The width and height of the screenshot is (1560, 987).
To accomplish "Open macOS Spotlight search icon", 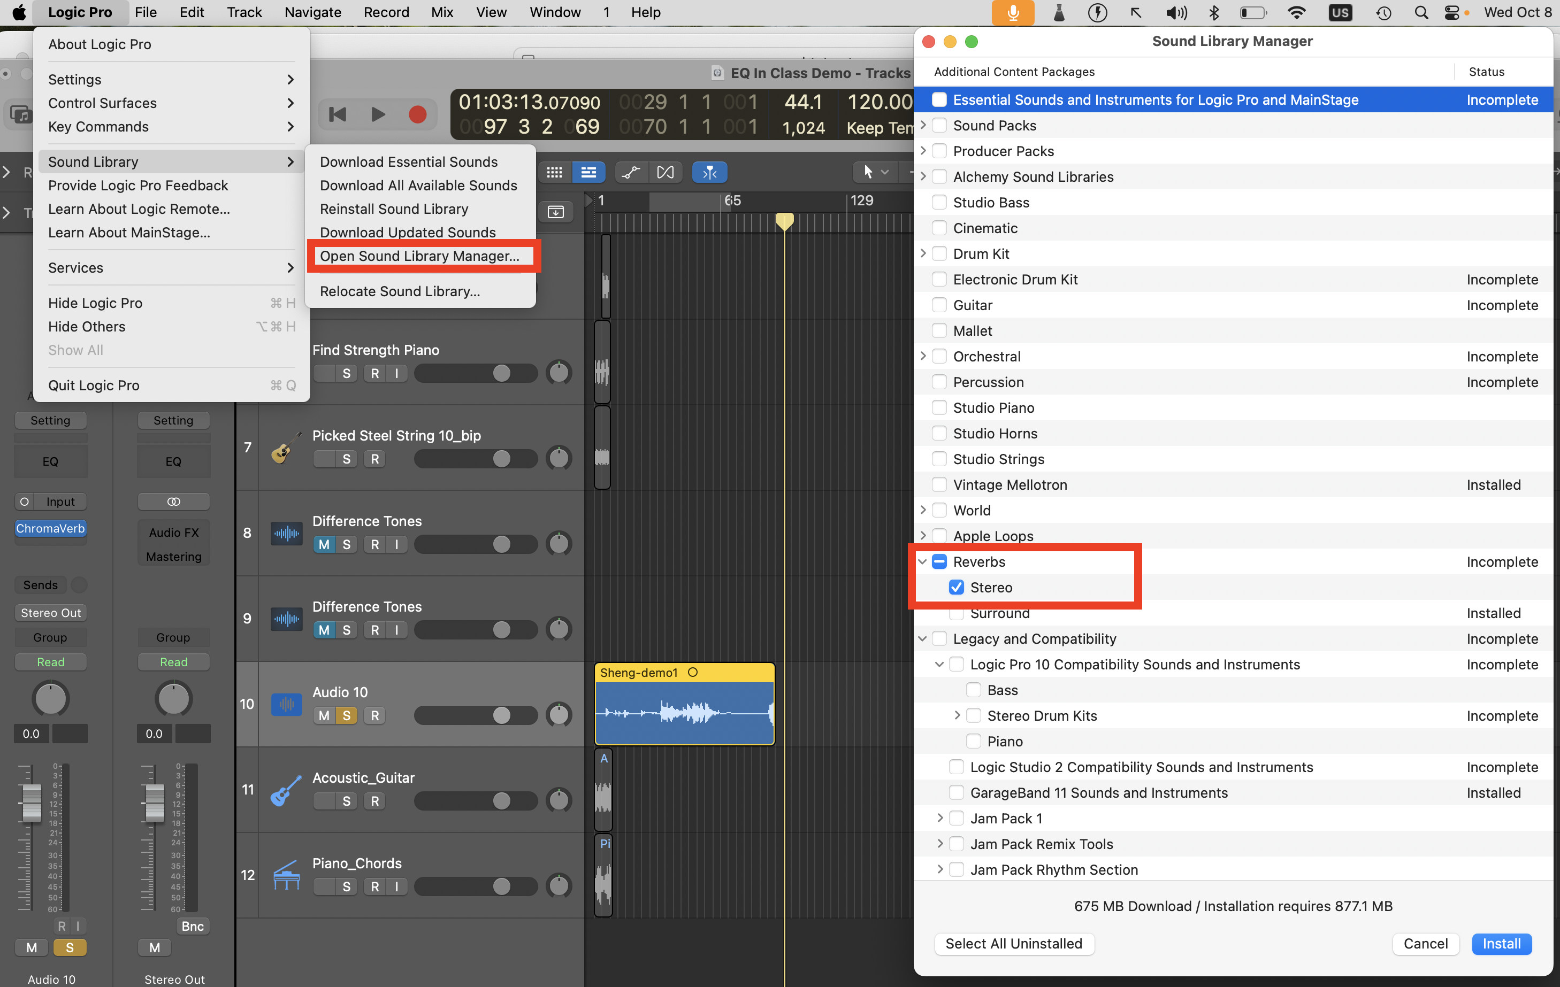I will tap(1421, 12).
